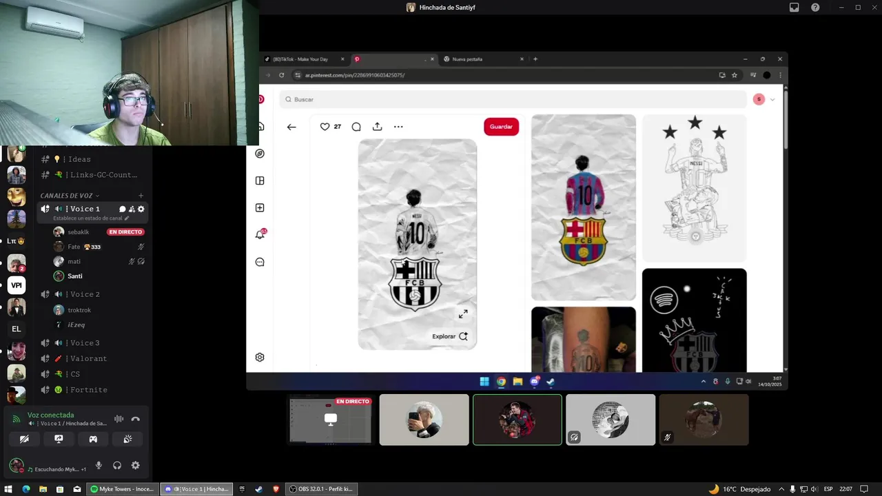Click the Pinterest Buscar search field
882x496 pixels.
click(513, 99)
